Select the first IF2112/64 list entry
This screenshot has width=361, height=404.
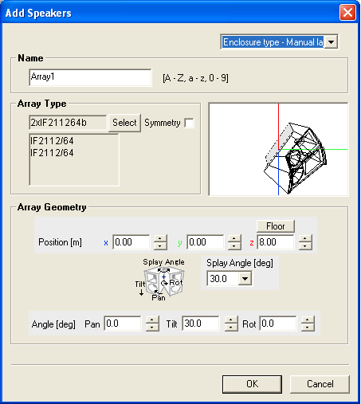(52, 141)
